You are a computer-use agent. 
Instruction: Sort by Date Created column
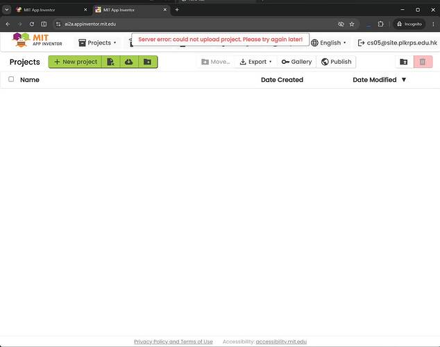pyautogui.click(x=282, y=80)
